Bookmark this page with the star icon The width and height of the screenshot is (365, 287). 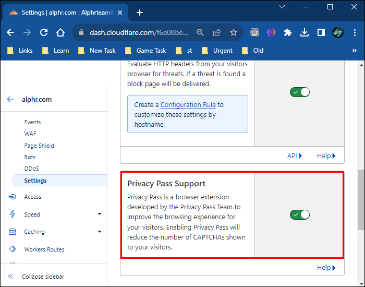click(x=233, y=32)
